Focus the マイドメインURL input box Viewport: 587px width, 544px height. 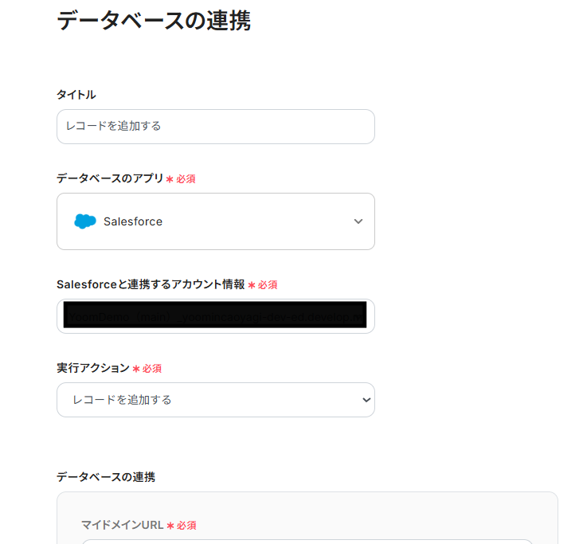307,541
